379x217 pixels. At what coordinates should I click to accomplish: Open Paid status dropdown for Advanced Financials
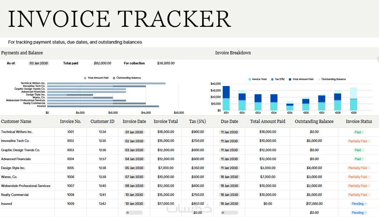coord(359,159)
